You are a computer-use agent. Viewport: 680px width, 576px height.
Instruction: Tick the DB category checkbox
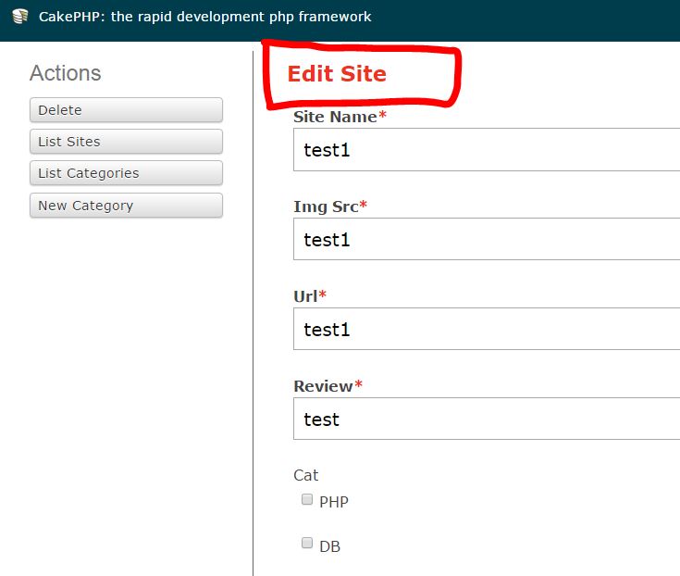click(307, 543)
